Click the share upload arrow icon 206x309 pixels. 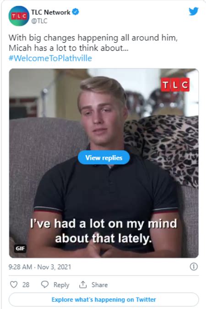pos(83,285)
